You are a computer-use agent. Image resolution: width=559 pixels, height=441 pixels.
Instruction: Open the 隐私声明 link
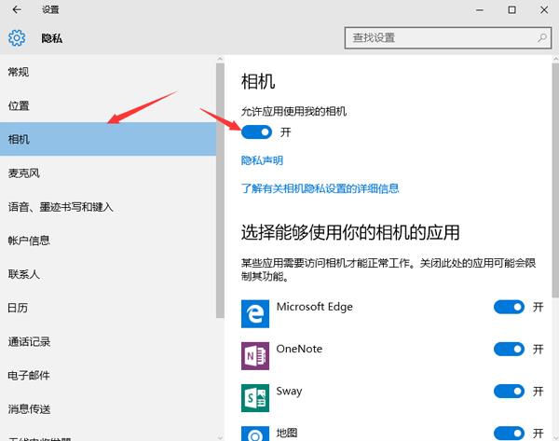coord(262,160)
